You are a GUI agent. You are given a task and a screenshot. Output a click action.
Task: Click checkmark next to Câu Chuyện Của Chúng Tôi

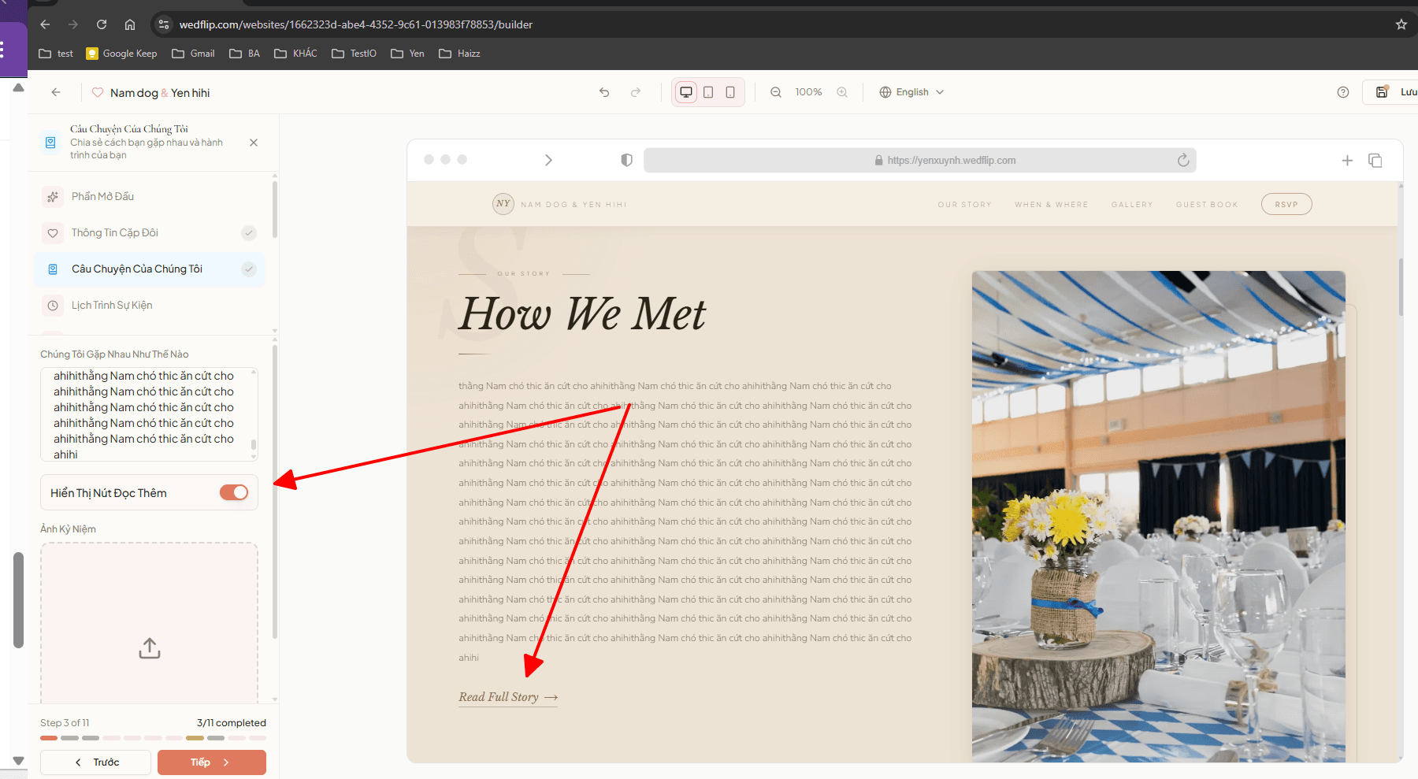249,269
